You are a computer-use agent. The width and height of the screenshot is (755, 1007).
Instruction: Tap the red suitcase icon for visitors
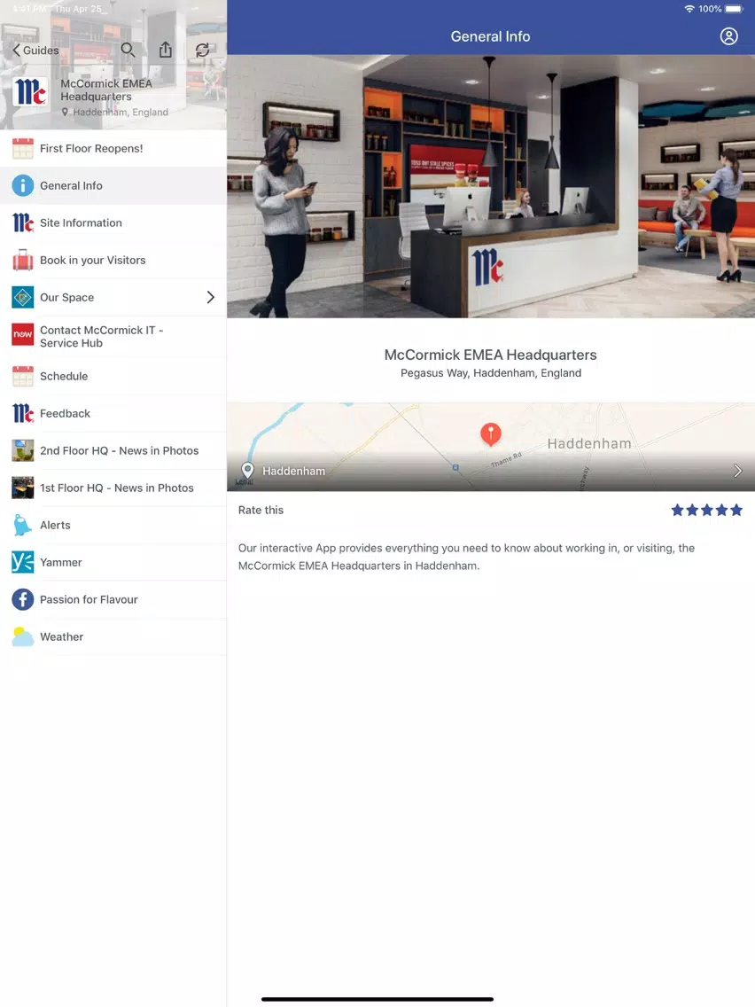tap(22, 260)
